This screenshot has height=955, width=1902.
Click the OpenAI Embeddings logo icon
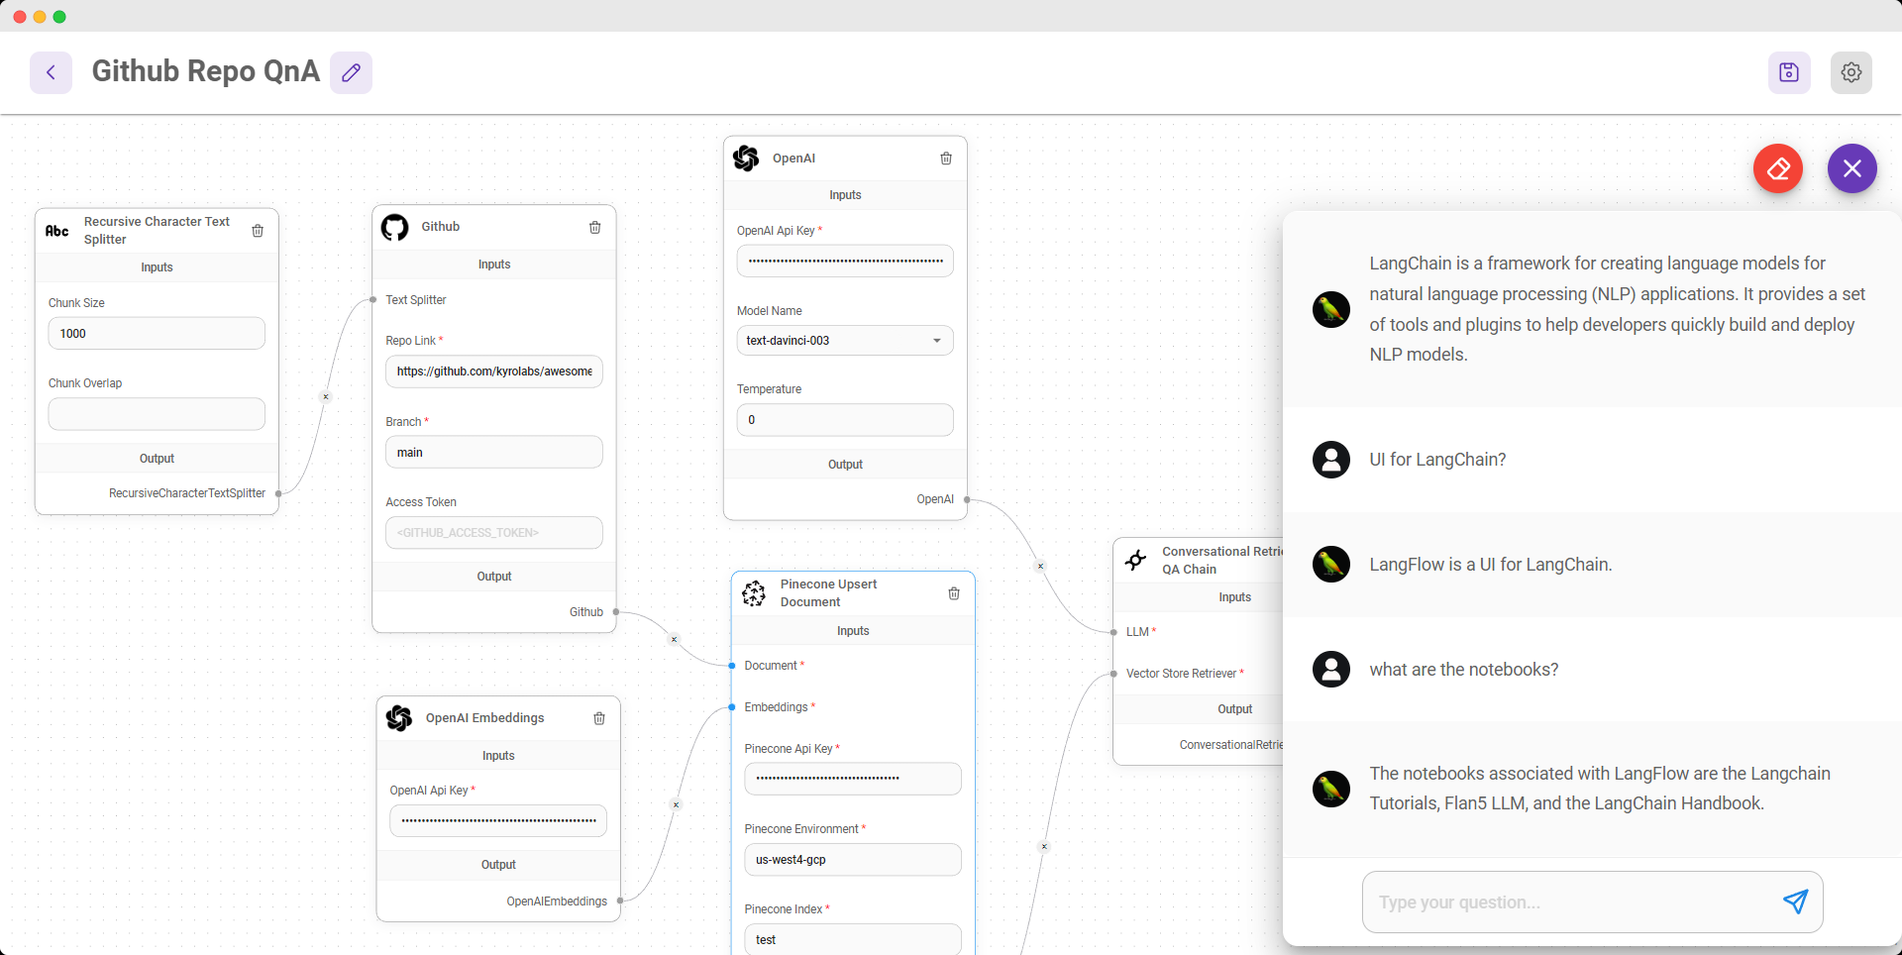(x=399, y=718)
